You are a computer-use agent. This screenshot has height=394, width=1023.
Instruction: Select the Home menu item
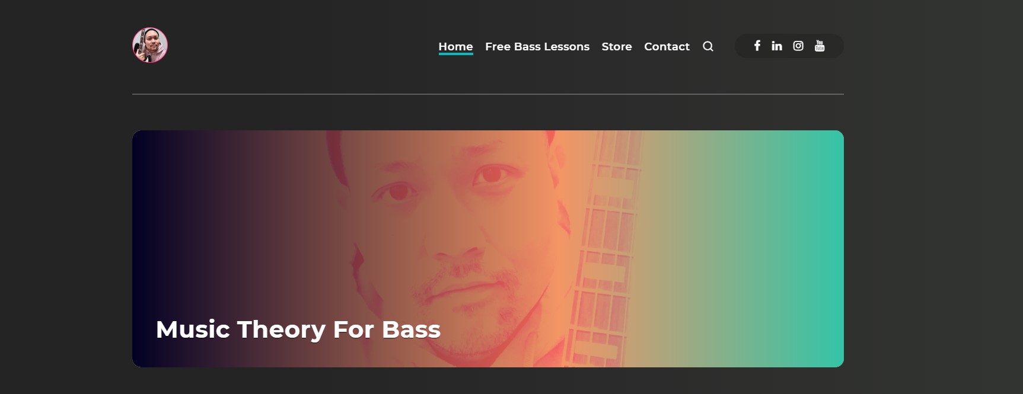tap(455, 47)
